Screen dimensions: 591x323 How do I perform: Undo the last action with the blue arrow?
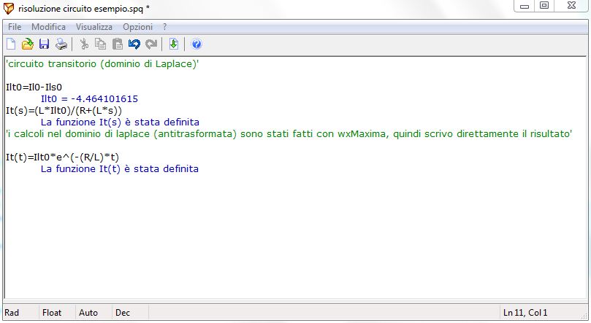[x=134, y=44]
